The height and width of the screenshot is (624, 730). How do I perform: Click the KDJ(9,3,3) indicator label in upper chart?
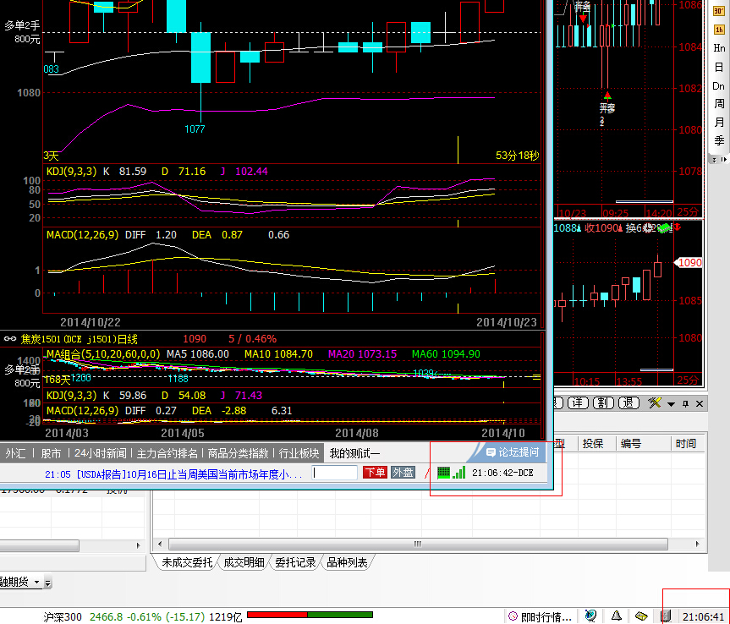(x=71, y=172)
